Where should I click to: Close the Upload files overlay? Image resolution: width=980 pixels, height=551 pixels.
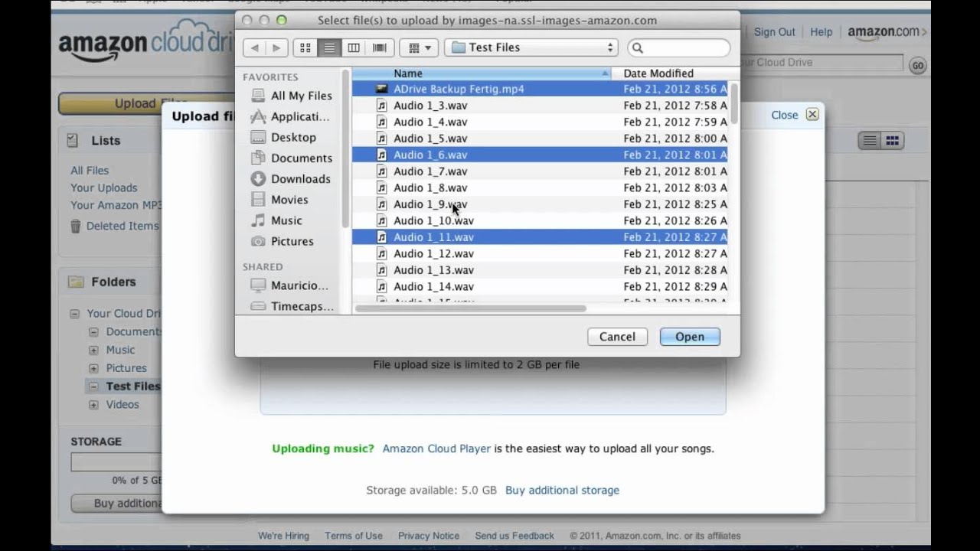(x=795, y=115)
